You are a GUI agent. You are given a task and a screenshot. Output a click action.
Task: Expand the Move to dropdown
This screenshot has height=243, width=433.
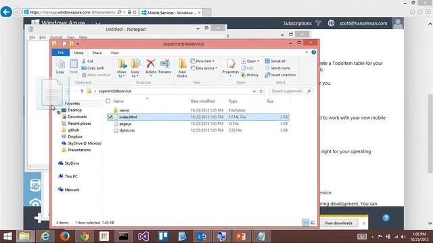(122, 74)
